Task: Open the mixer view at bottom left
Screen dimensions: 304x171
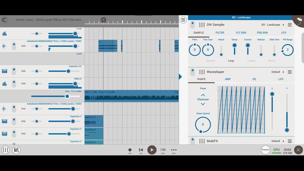Action: (5, 150)
